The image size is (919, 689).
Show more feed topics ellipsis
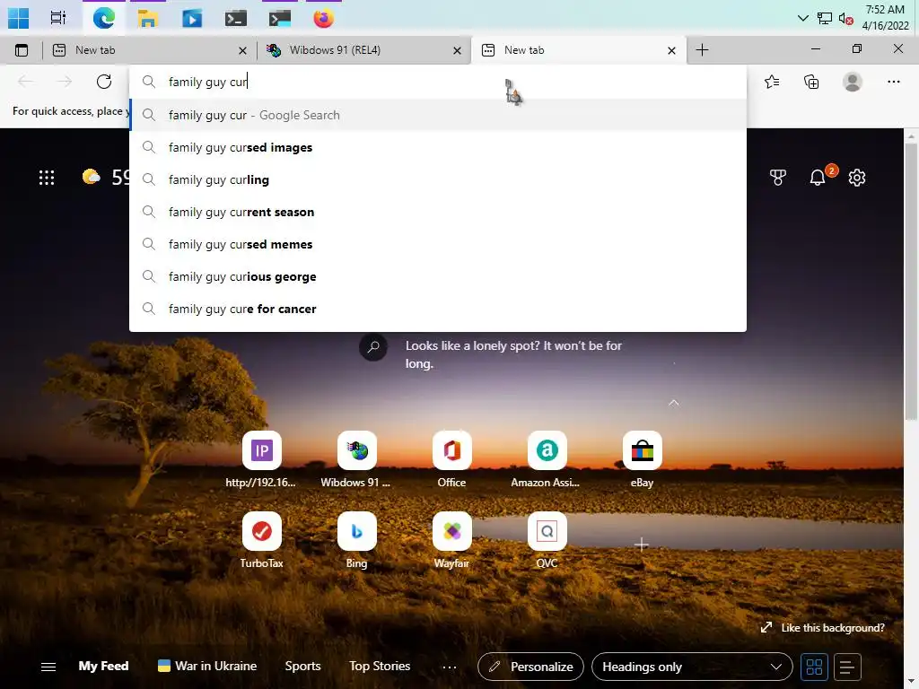click(x=450, y=667)
